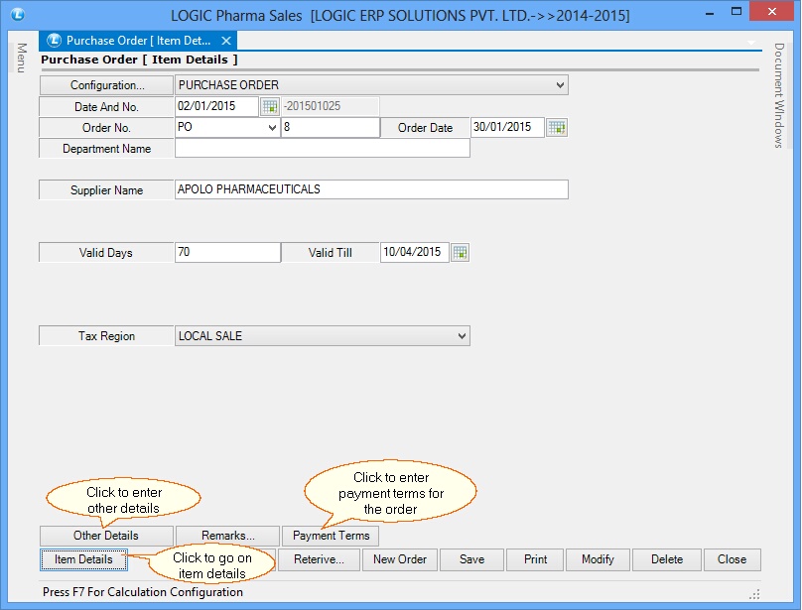Viewport: 802px width, 610px height.
Task: Click the Item Details button
Action: tap(83, 559)
